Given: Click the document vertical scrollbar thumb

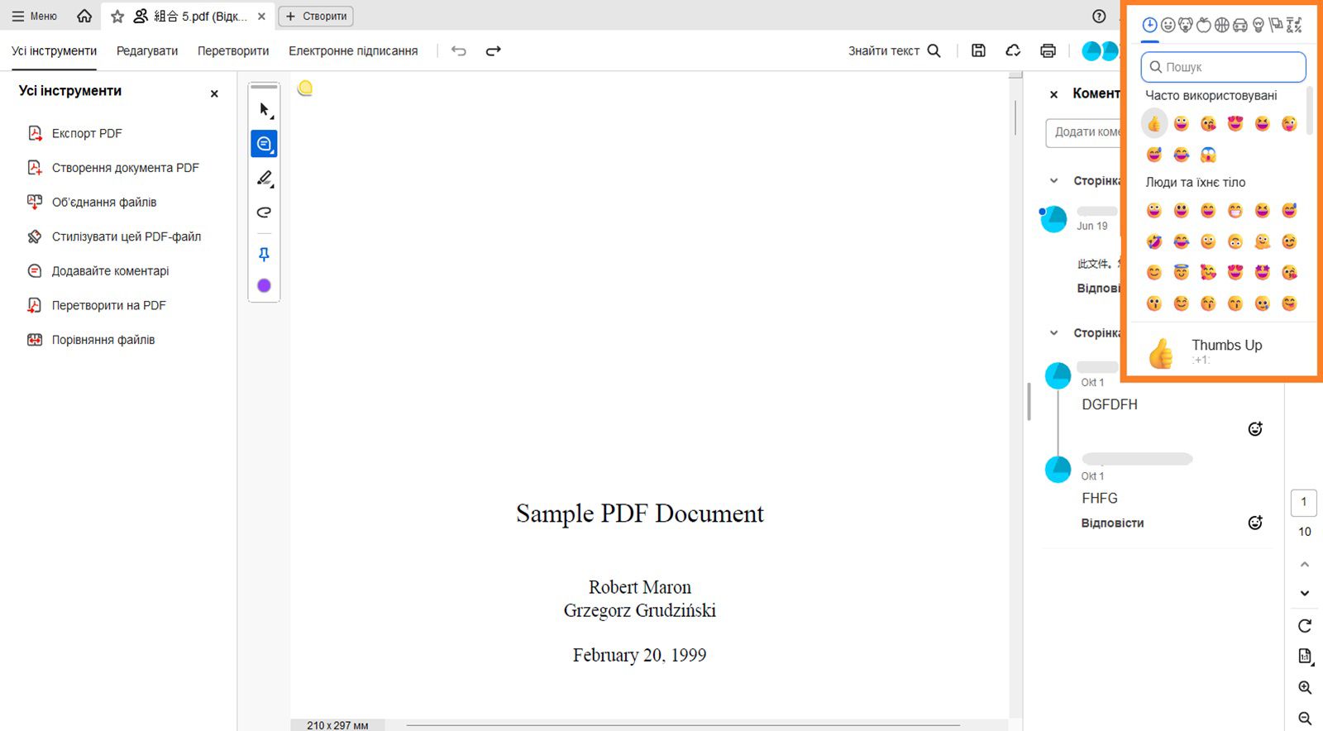Looking at the screenshot, I should 1015,117.
